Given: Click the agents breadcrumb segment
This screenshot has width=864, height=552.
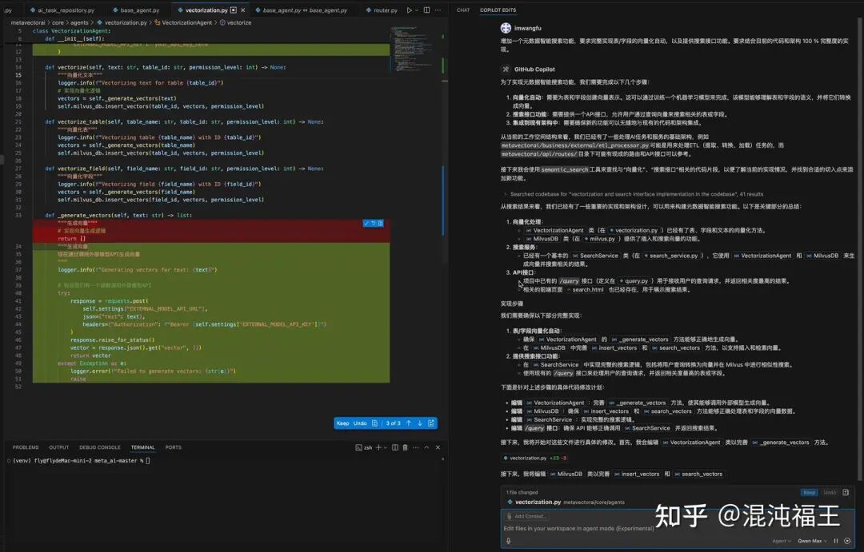Looking at the screenshot, I should click(79, 22).
